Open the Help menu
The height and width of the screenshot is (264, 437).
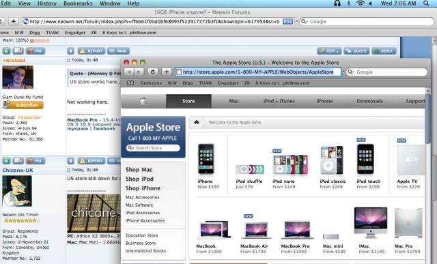(133, 3)
